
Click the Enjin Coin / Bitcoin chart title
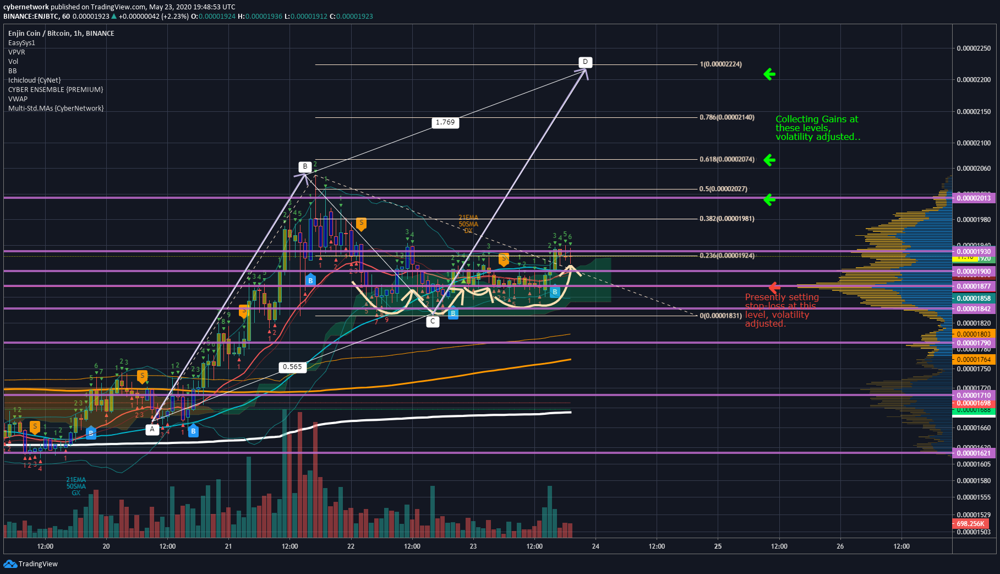pyautogui.click(x=61, y=34)
